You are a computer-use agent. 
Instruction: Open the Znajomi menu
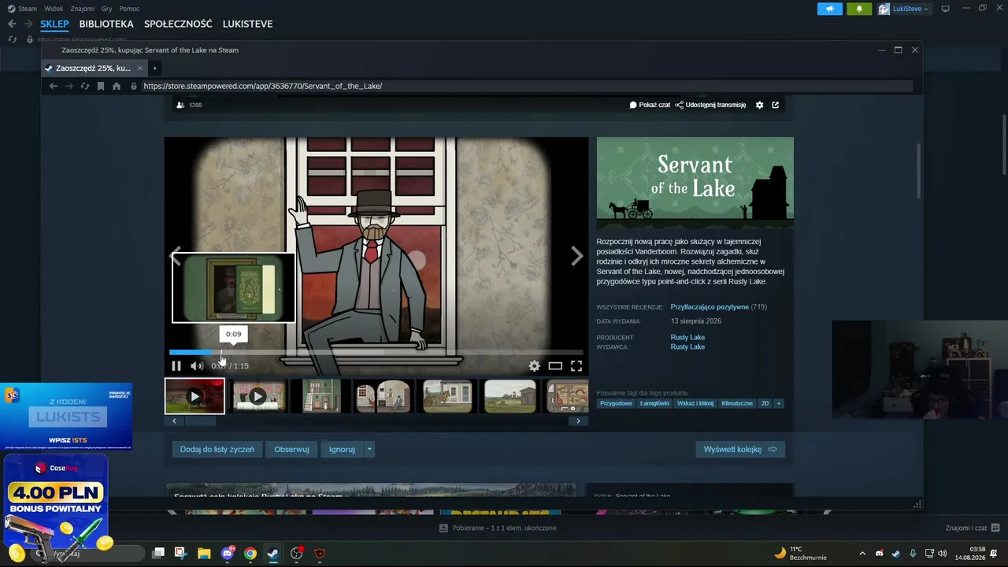(x=82, y=9)
